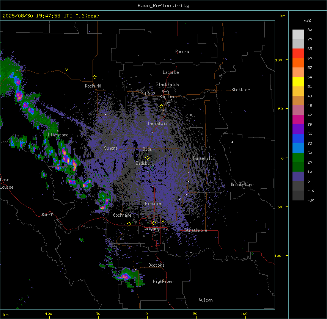
Task: Click the Stettler city label
Action: (x=241, y=90)
